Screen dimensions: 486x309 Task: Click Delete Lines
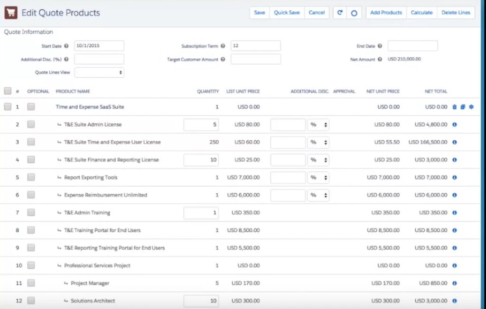tap(456, 13)
